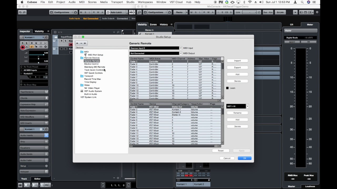
Task: Click the MixConsole search magnifier icon
Action: (139, 12)
